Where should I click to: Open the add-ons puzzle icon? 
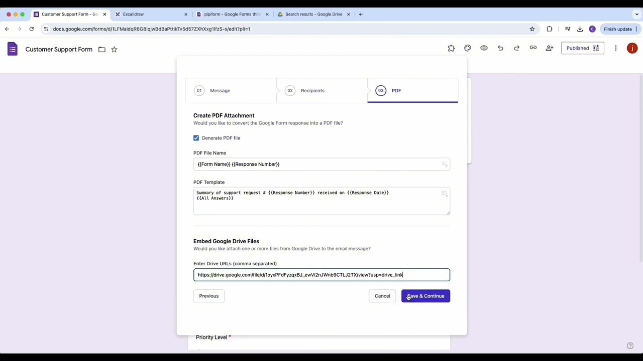tap(451, 48)
